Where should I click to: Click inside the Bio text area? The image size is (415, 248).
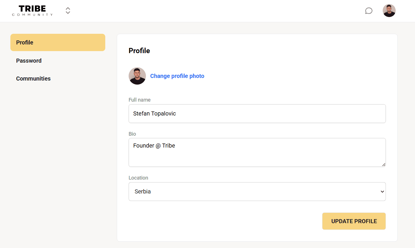click(257, 152)
